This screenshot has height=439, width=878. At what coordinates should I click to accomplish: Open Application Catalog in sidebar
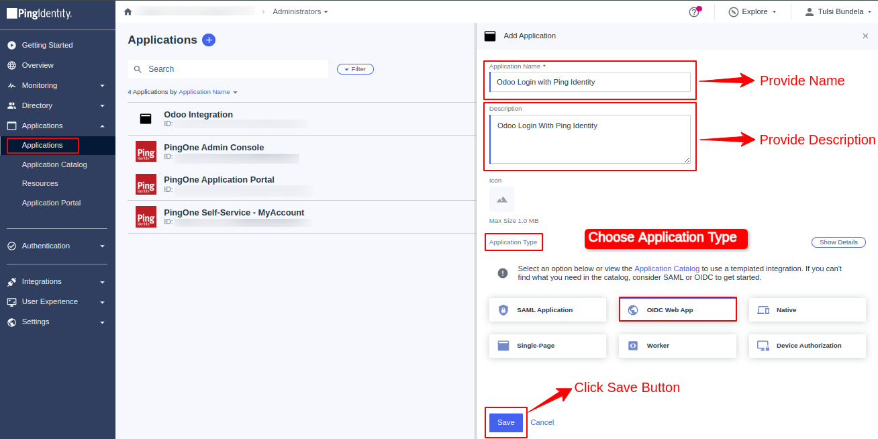pyautogui.click(x=54, y=164)
